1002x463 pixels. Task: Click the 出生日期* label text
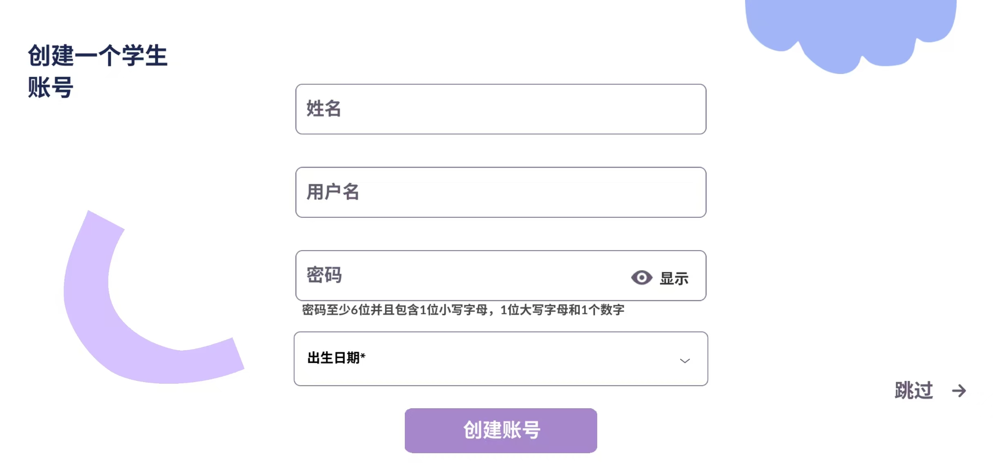click(x=333, y=358)
